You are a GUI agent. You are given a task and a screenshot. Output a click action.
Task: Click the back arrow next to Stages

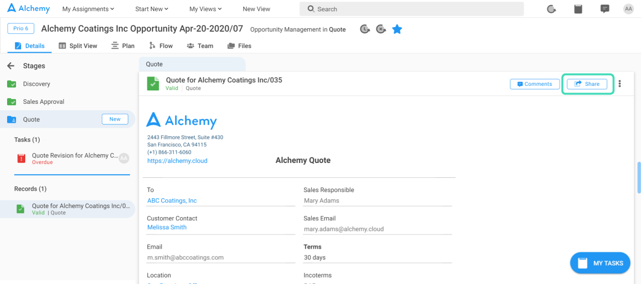11,66
